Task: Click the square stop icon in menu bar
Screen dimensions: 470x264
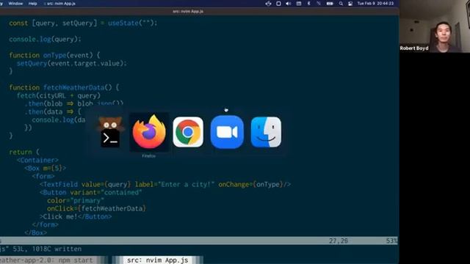Action: [x=278, y=4]
